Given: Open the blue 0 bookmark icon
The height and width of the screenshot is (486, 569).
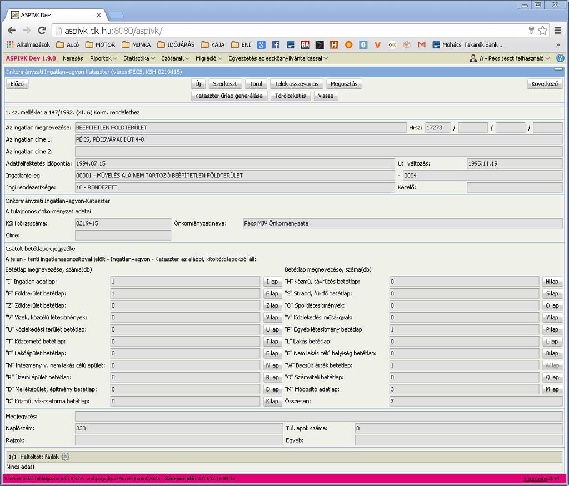Looking at the screenshot, I should (x=363, y=44).
